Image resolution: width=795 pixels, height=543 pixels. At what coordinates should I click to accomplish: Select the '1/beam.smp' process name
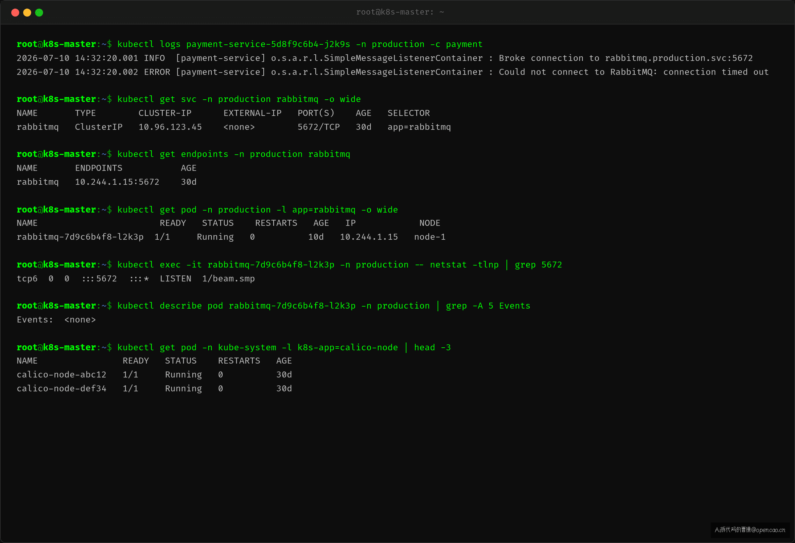pos(229,279)
